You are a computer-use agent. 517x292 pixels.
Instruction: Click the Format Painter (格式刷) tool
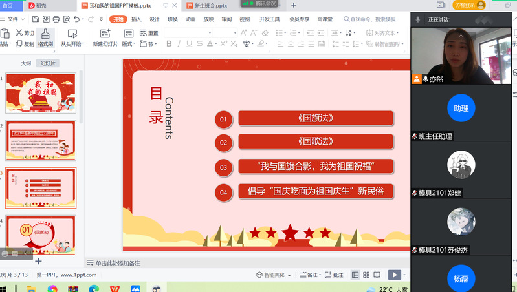click(x=45, y=37)
